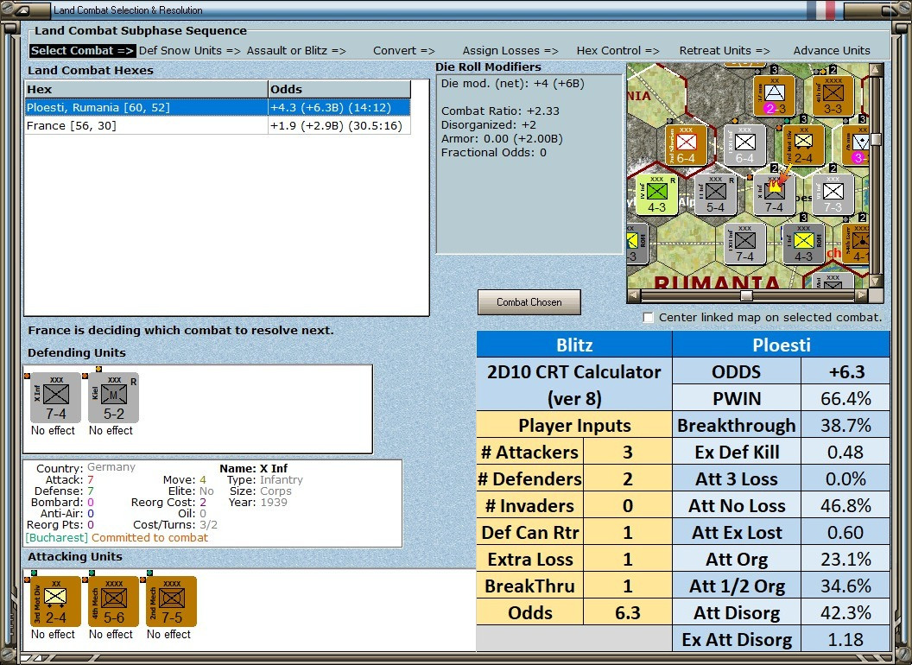Click the 4th Mech 5-6 attacking unit
This screenshot has height=665, width=912.
click(111, 601)
